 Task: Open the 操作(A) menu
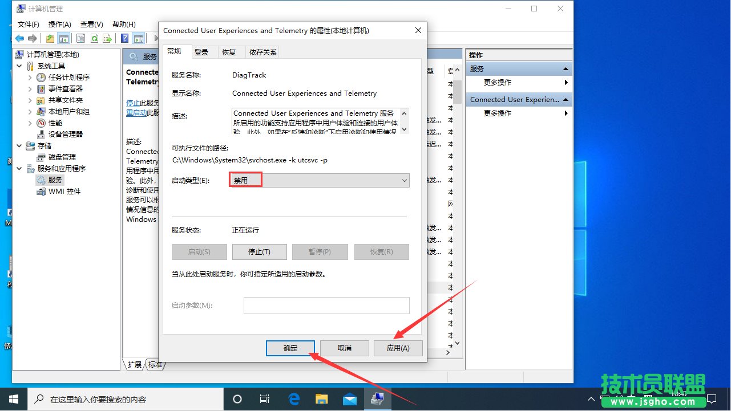point(60,25)
